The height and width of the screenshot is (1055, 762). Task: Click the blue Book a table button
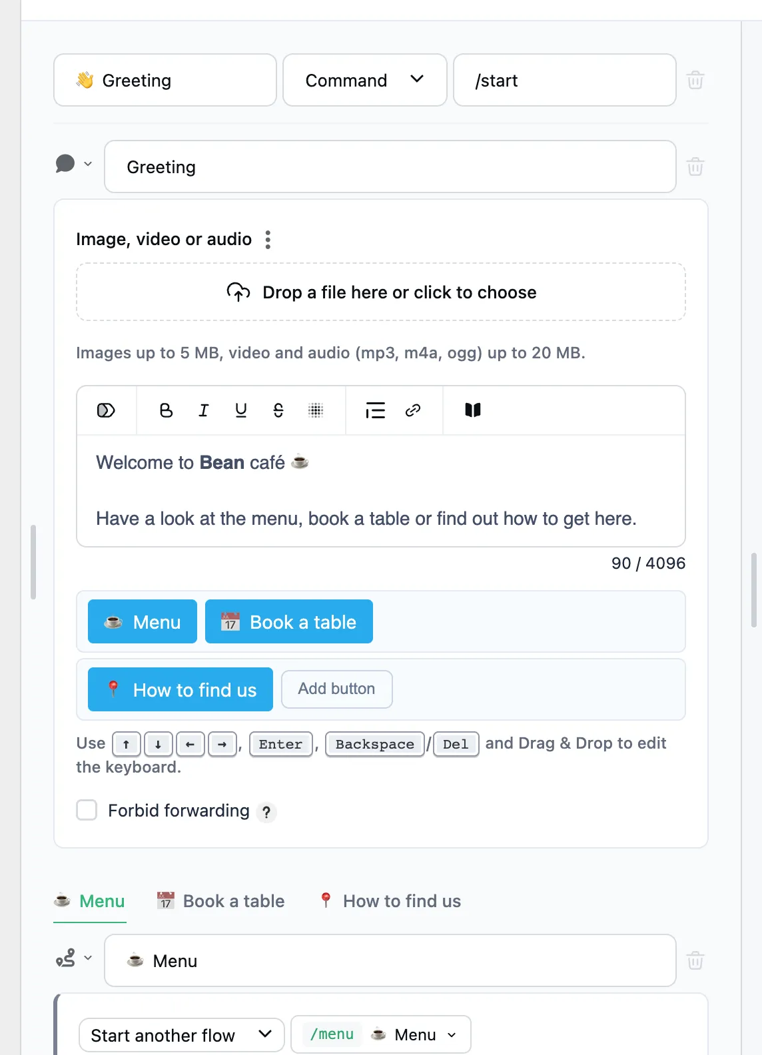coord(289,621)
